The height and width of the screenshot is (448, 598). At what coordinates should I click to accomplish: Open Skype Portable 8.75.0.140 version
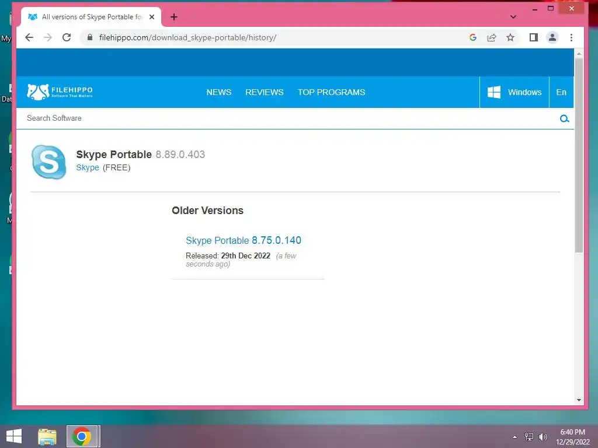click(x=244, y=240)
